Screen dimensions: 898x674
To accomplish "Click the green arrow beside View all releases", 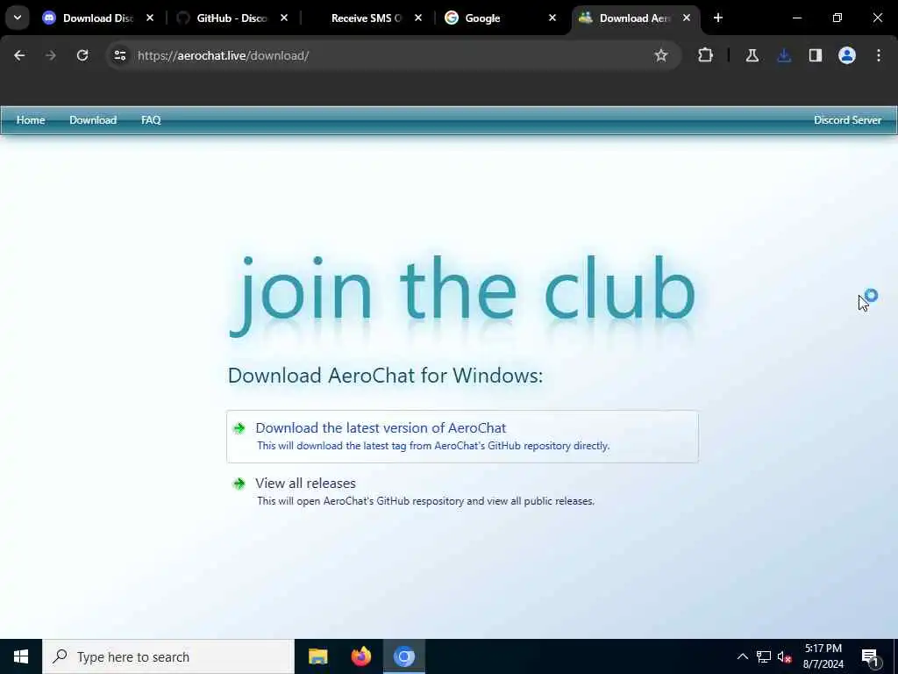I will (x=239, y=484).
